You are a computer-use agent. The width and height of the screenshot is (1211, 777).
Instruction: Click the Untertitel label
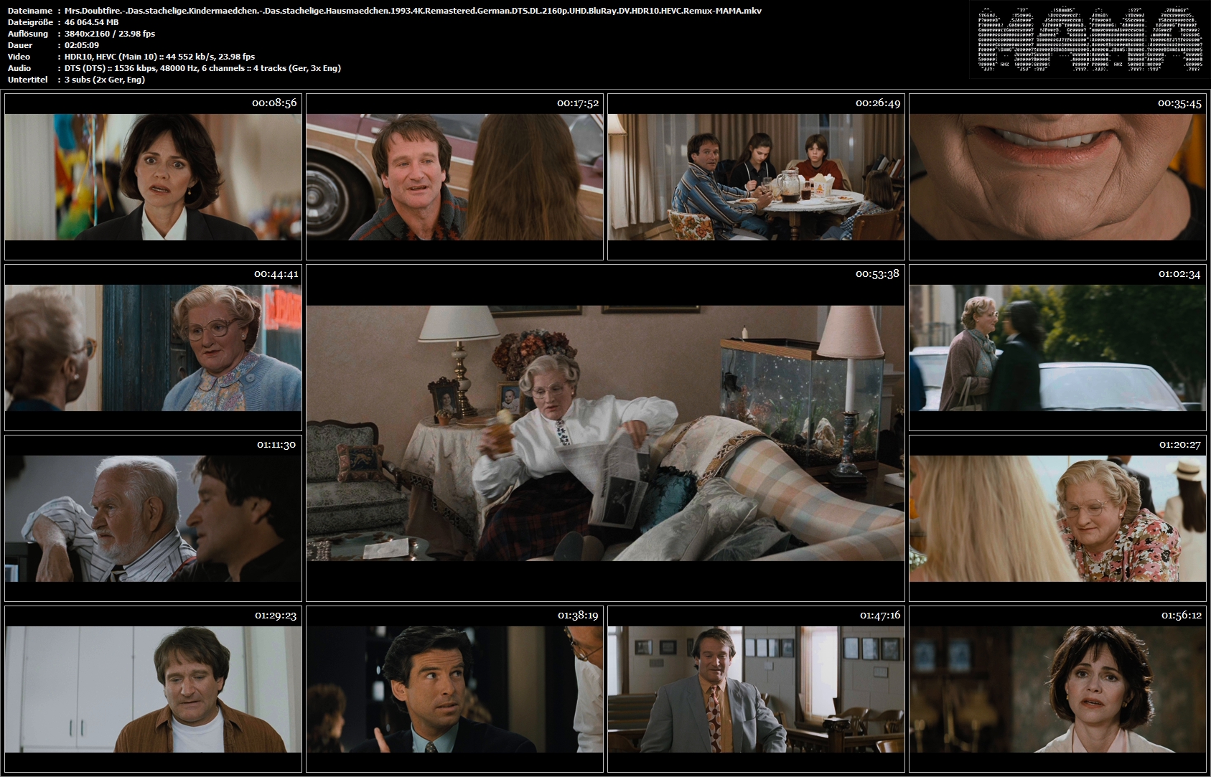pos(28,80)
